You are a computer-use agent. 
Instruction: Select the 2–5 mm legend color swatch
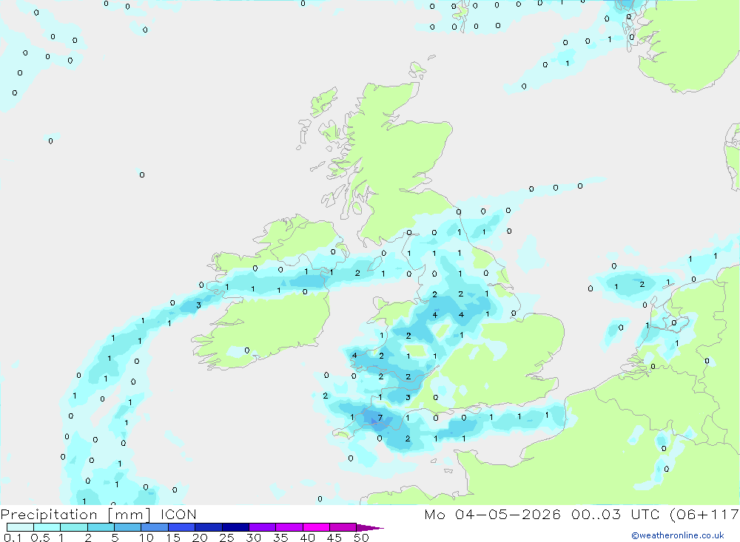pos(101,527)
